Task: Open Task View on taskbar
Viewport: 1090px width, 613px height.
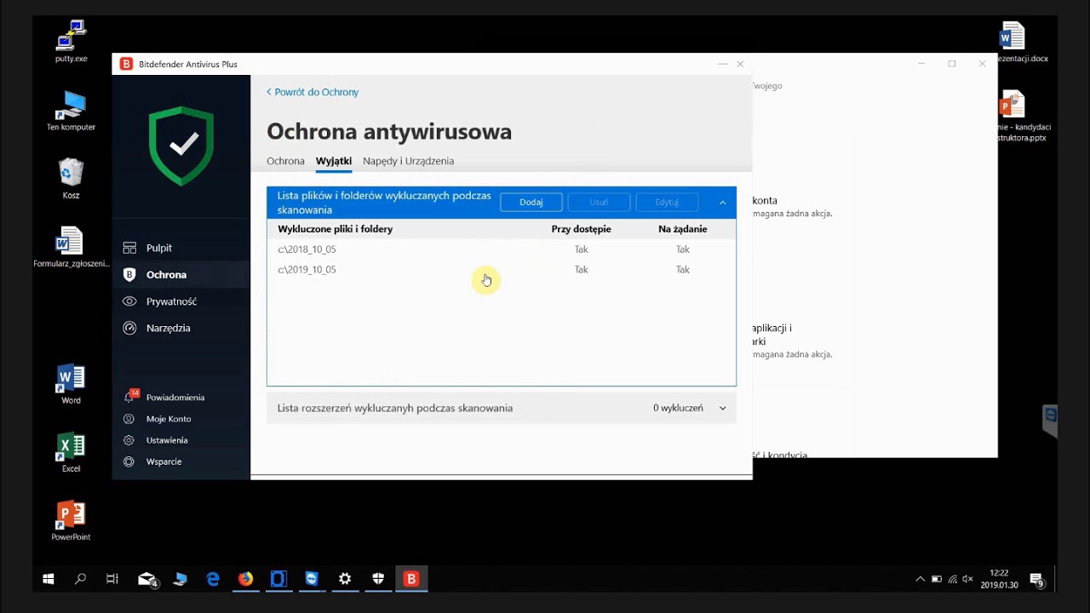Action: coord(112,579)
